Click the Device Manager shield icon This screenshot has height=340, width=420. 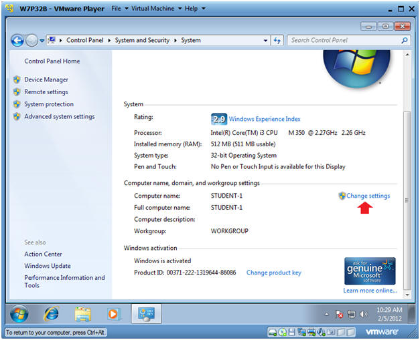tap(17, 79)
